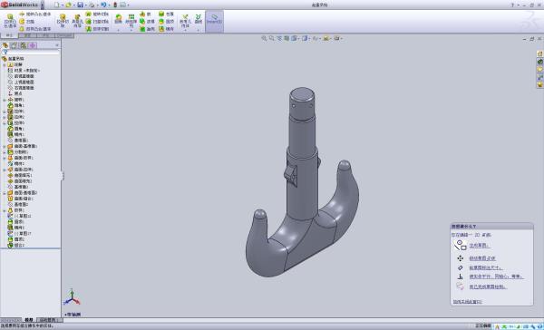Click the Section View icon
The width and height of the screenshot is (544, 330).
[x=287, y=38]
